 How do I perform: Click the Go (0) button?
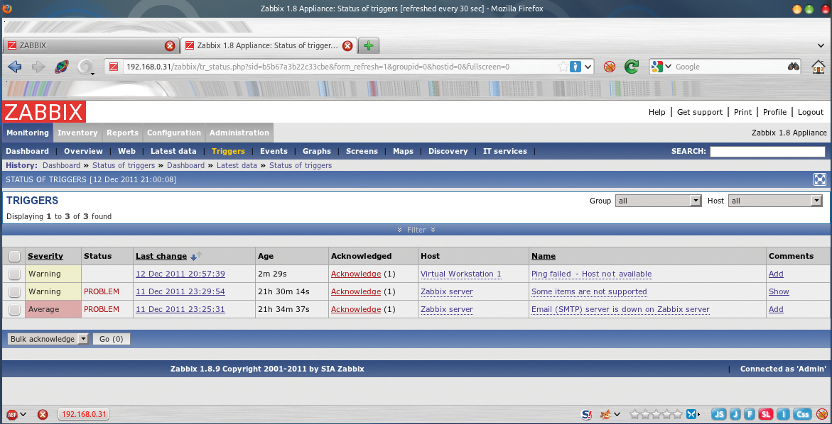(112, 340)
